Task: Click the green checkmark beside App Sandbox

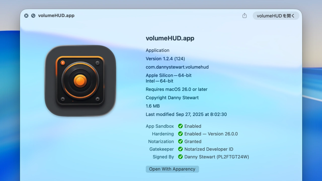Action: tap(180, 126)
